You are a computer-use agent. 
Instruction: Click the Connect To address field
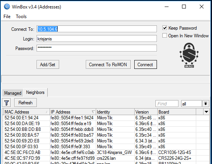pos(97,29)
